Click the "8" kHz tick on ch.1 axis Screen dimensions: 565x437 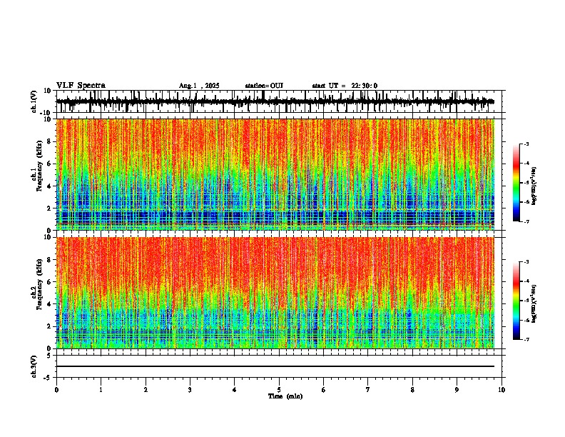49,141
